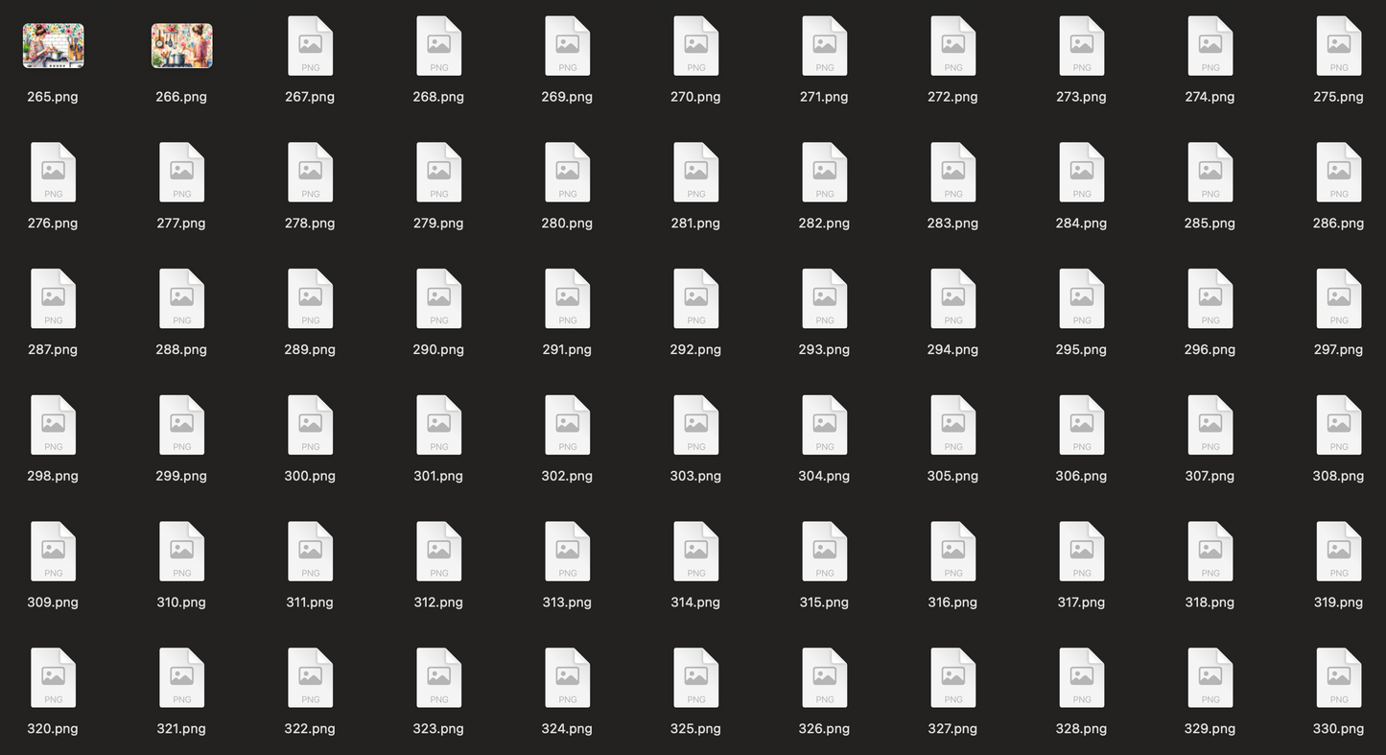Click the 296.png filename label

tap(1210, 350)
